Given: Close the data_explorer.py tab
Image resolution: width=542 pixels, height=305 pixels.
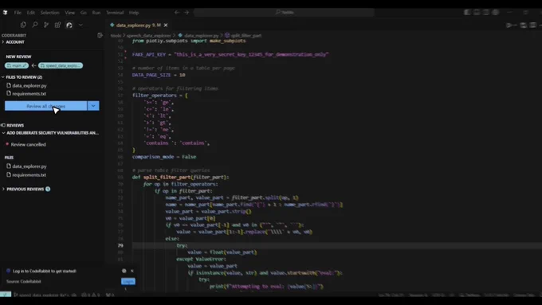Looking at the screenshot, I should [x=166, y=25].
